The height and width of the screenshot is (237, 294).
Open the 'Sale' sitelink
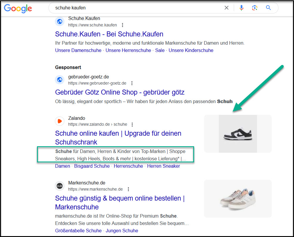pos(160,50)
